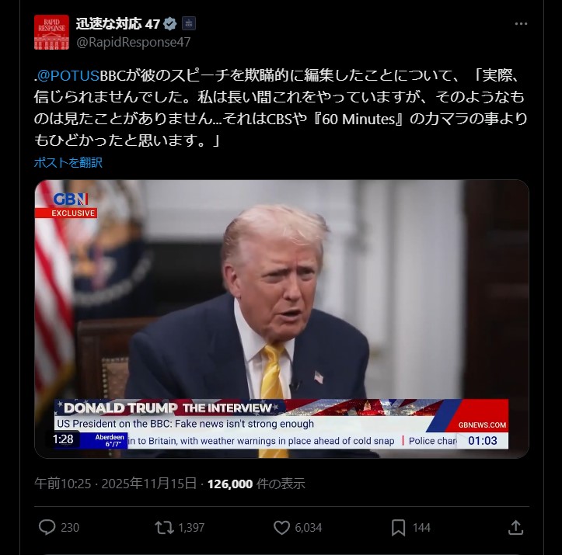Screen dimensions: 562x555
Task: Click the display name 迅速な対応 47
Action: pos(118,24)
